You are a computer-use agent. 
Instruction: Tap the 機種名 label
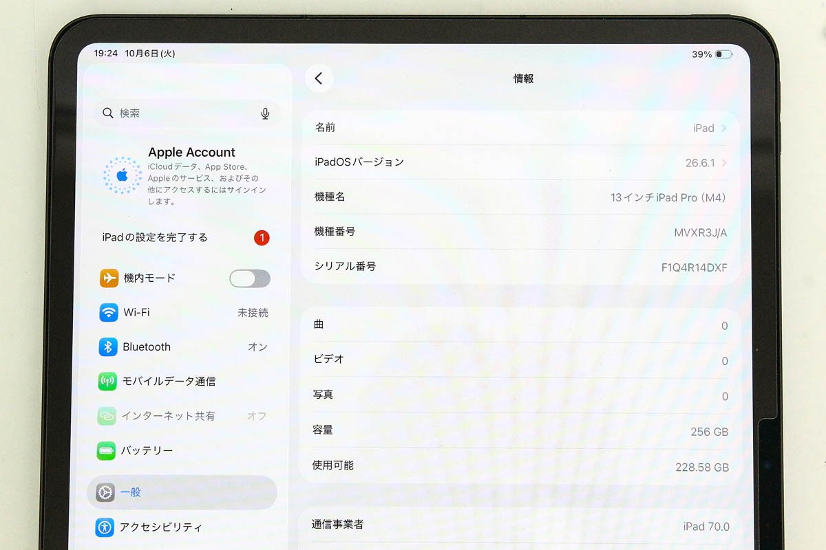[330, 197]
